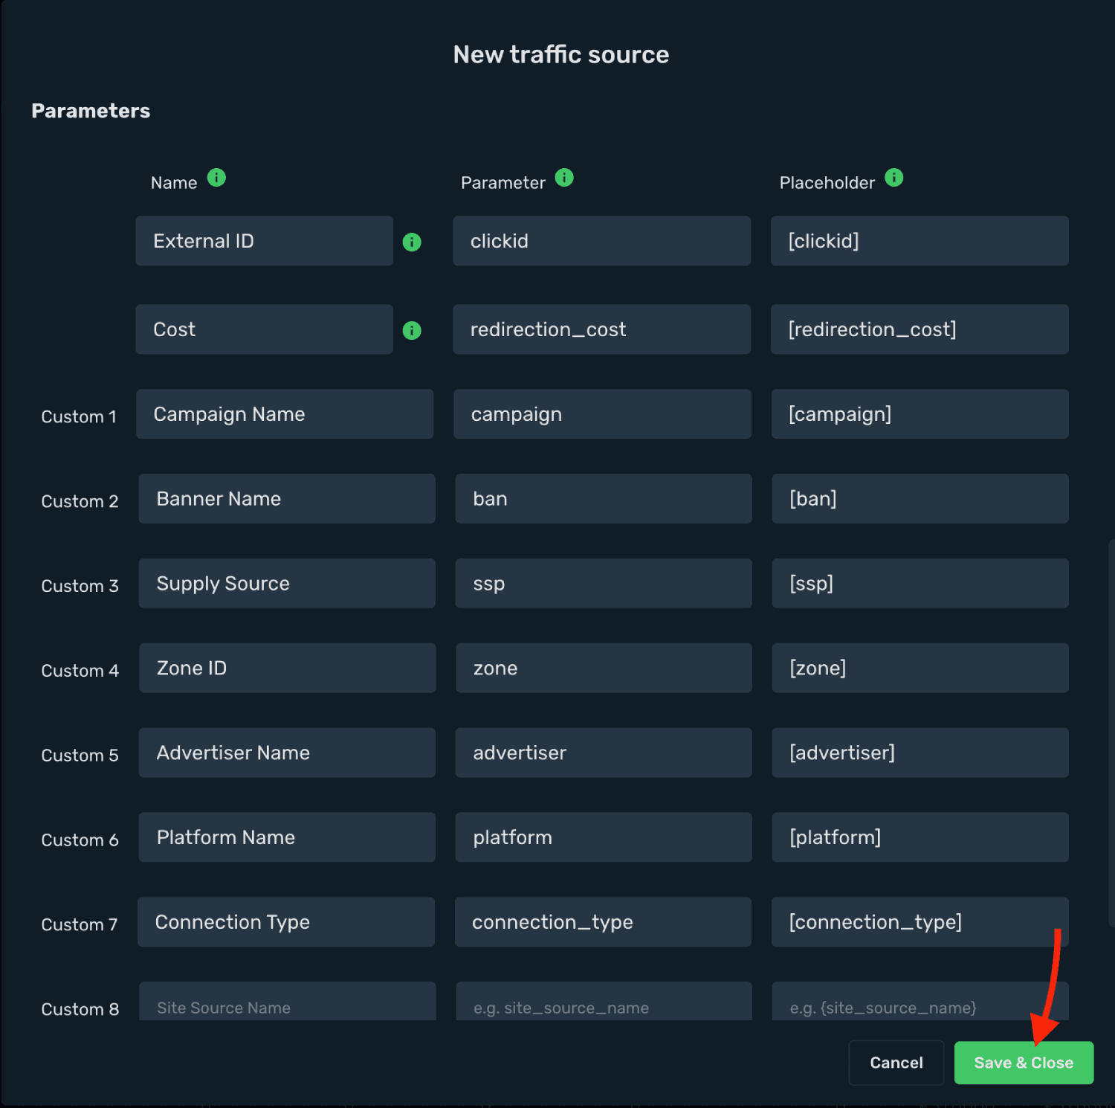Click the New traffic source title
This screenshot has width=1115, height=1108.
click(x=561, y=54)
